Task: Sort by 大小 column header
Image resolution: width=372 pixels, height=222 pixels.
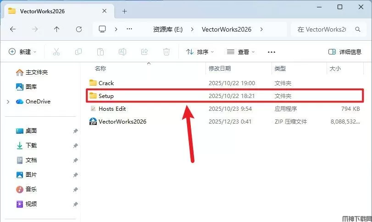Action: point(335,68)
